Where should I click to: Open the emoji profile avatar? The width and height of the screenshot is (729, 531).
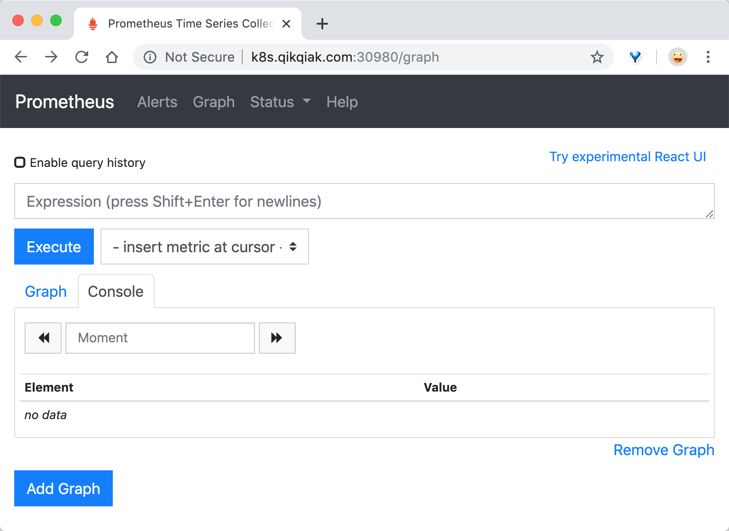tap(678, 57)
